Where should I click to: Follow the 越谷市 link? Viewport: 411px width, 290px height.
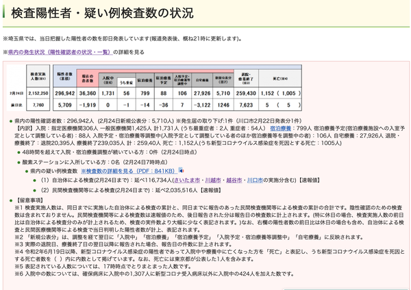(234, 181)
